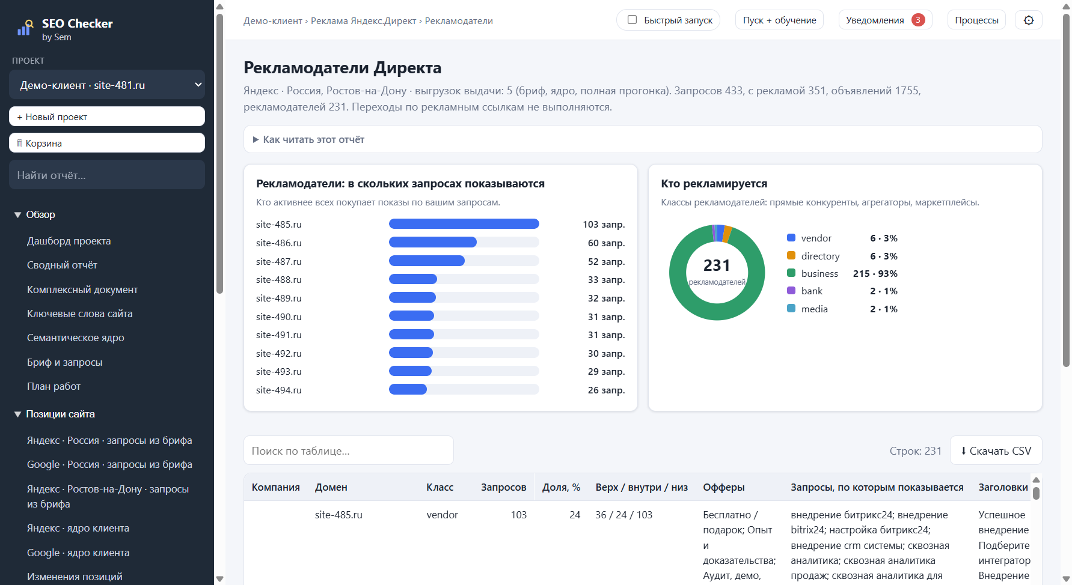
Task: Expand the Как читать этот отчёт section
Action: tap(642, 139)
